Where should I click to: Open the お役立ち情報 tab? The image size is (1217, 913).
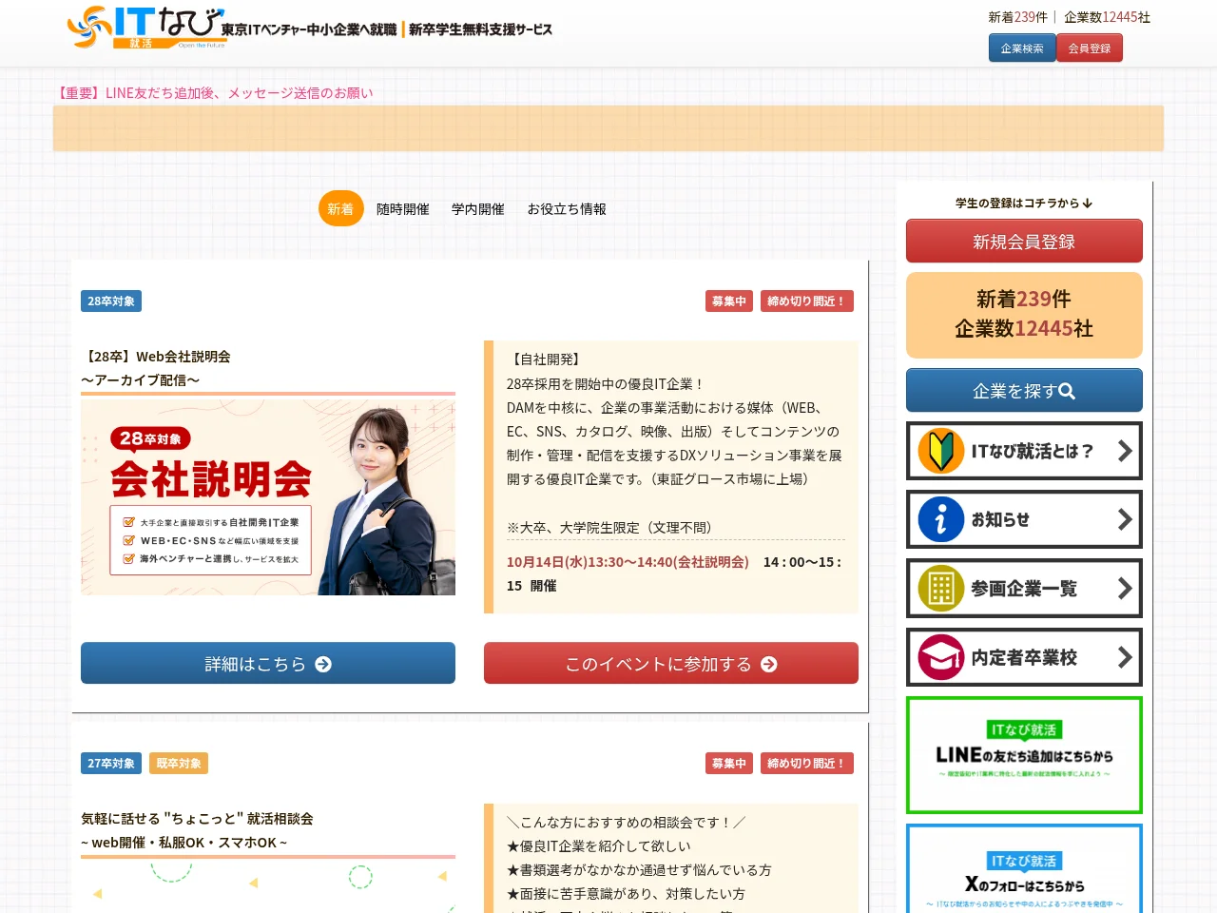pyautogui.click(x=567, y=209)
